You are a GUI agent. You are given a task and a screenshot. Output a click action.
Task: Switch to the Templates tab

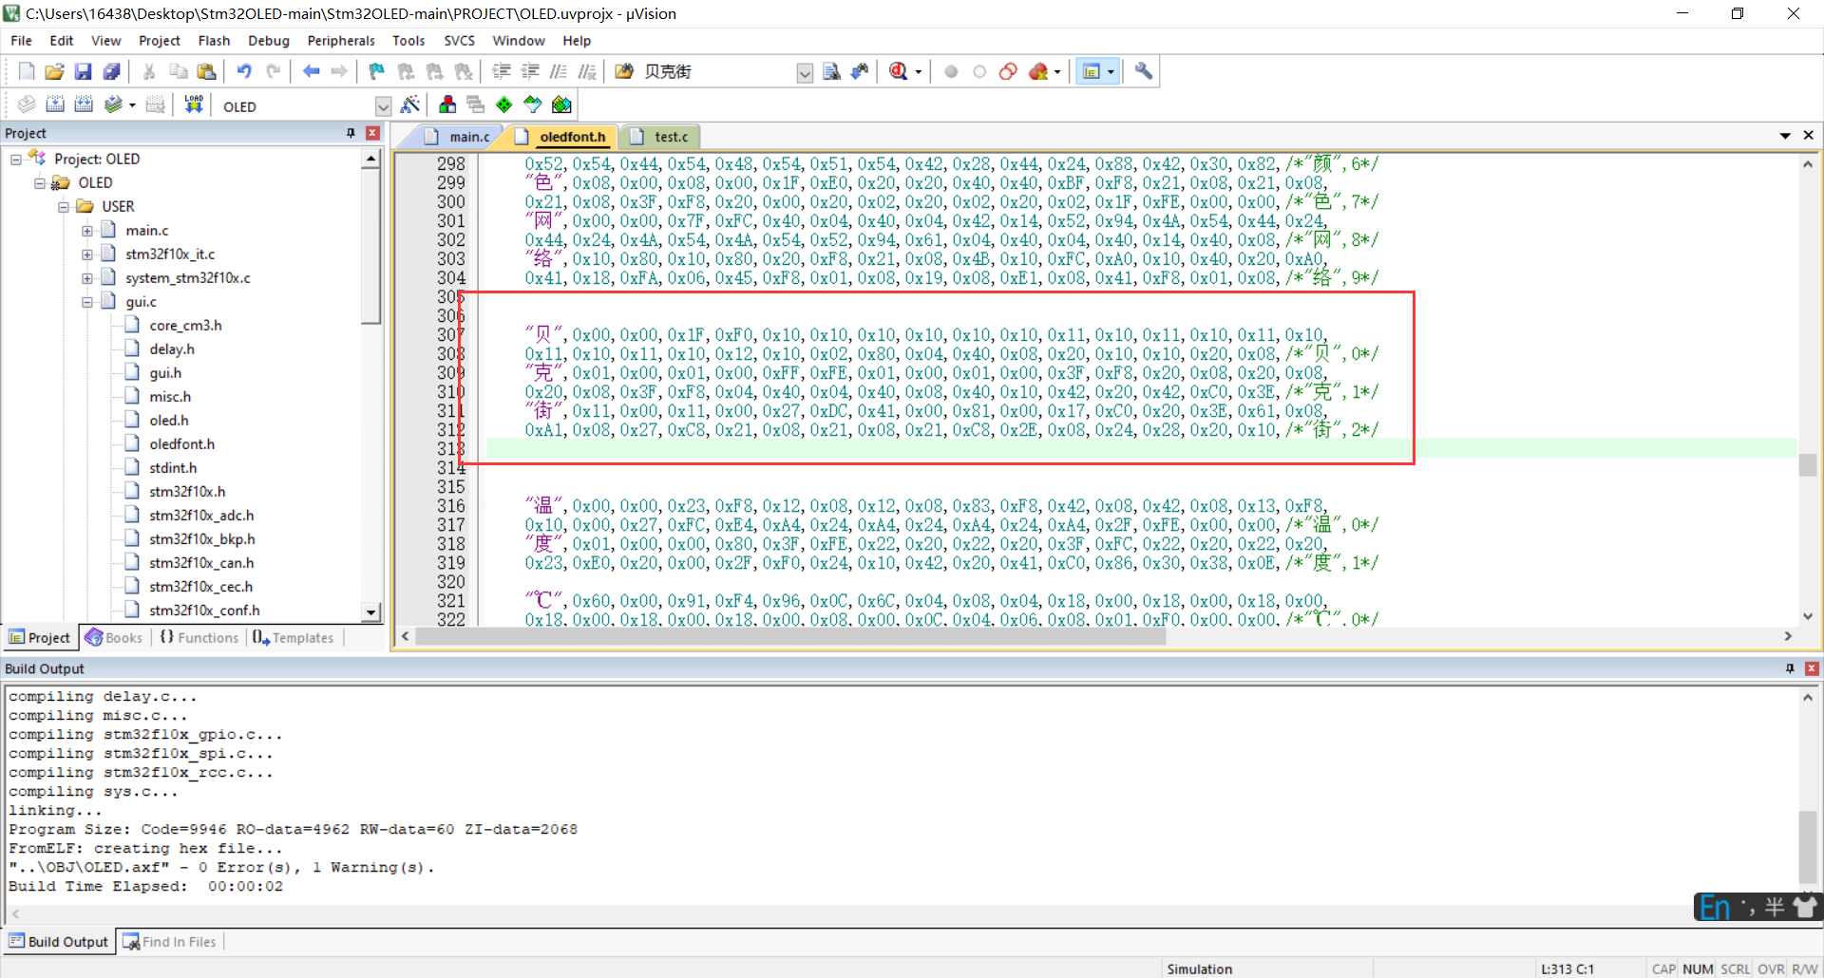(x=294, y=637)
